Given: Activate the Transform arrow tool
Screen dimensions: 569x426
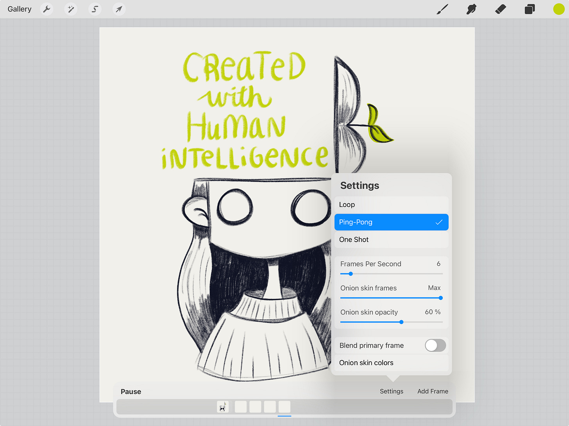Looking at the screenshot, I should coord(119,9).
